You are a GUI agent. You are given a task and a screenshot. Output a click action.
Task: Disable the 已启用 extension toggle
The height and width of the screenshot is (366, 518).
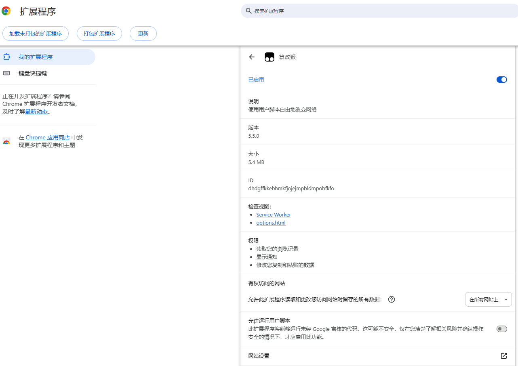(x=501, y=80)
